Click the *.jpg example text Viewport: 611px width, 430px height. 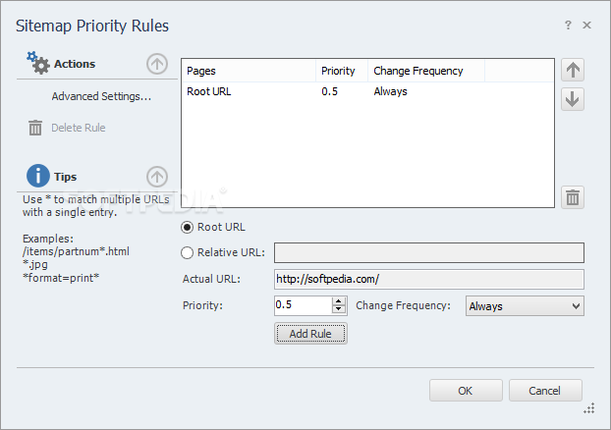pos(35,265)
